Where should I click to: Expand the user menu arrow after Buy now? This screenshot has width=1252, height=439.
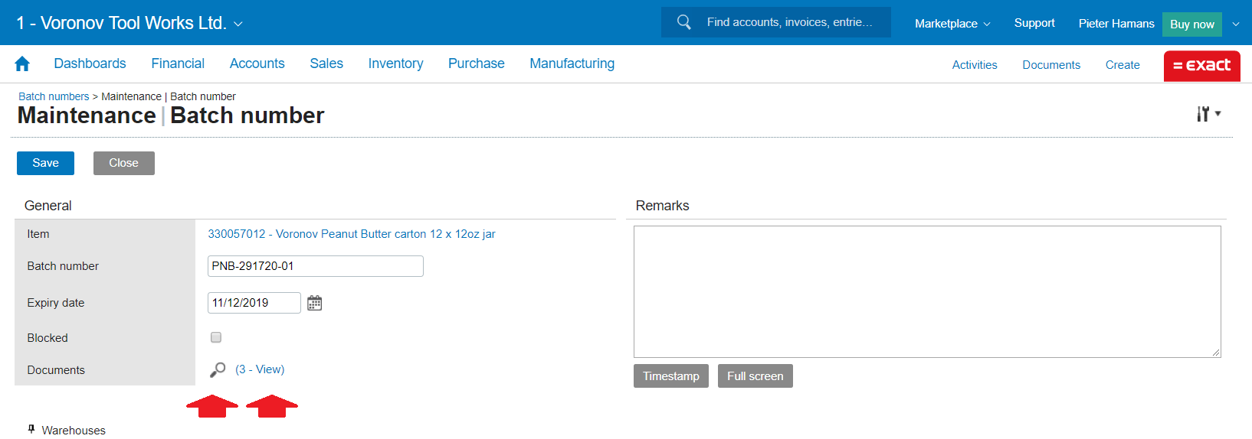click(1235, 24)
